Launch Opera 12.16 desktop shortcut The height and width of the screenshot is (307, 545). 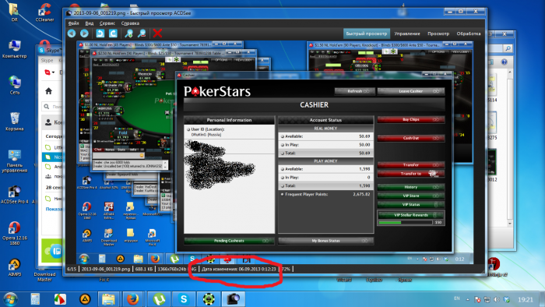pyautogui.click(x=14, y=233)
